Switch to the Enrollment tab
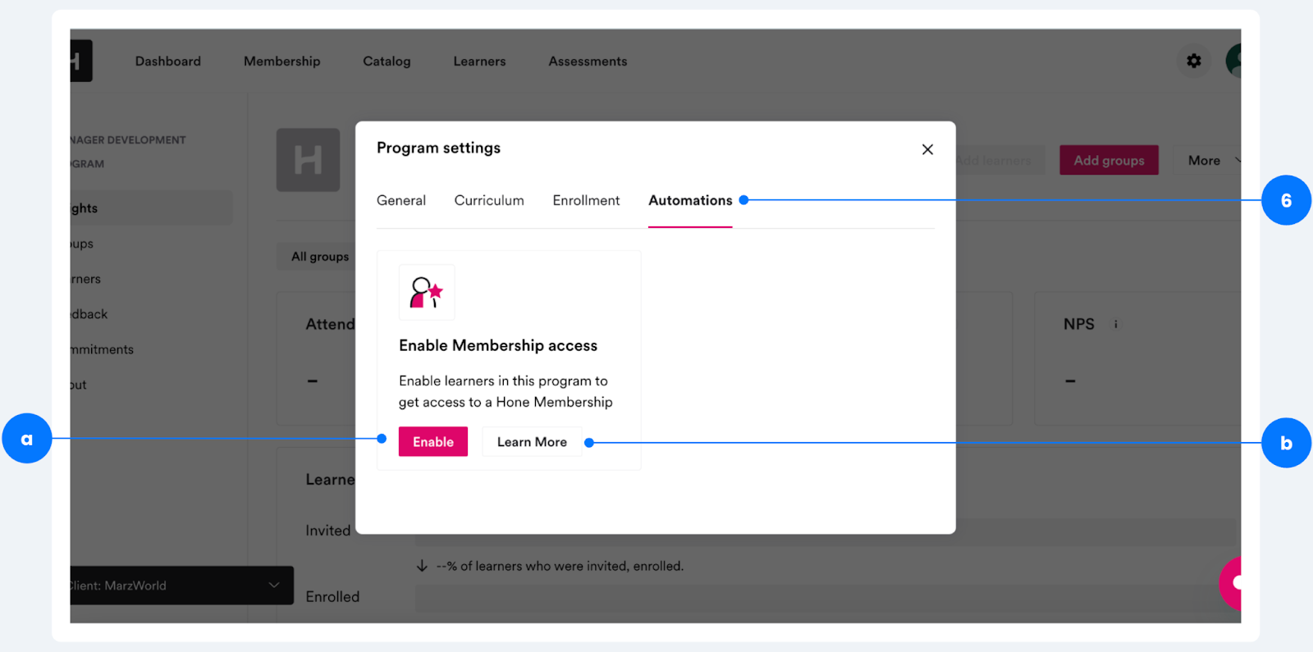Viewport: 1313px width, 652px height. pos(586,200)
